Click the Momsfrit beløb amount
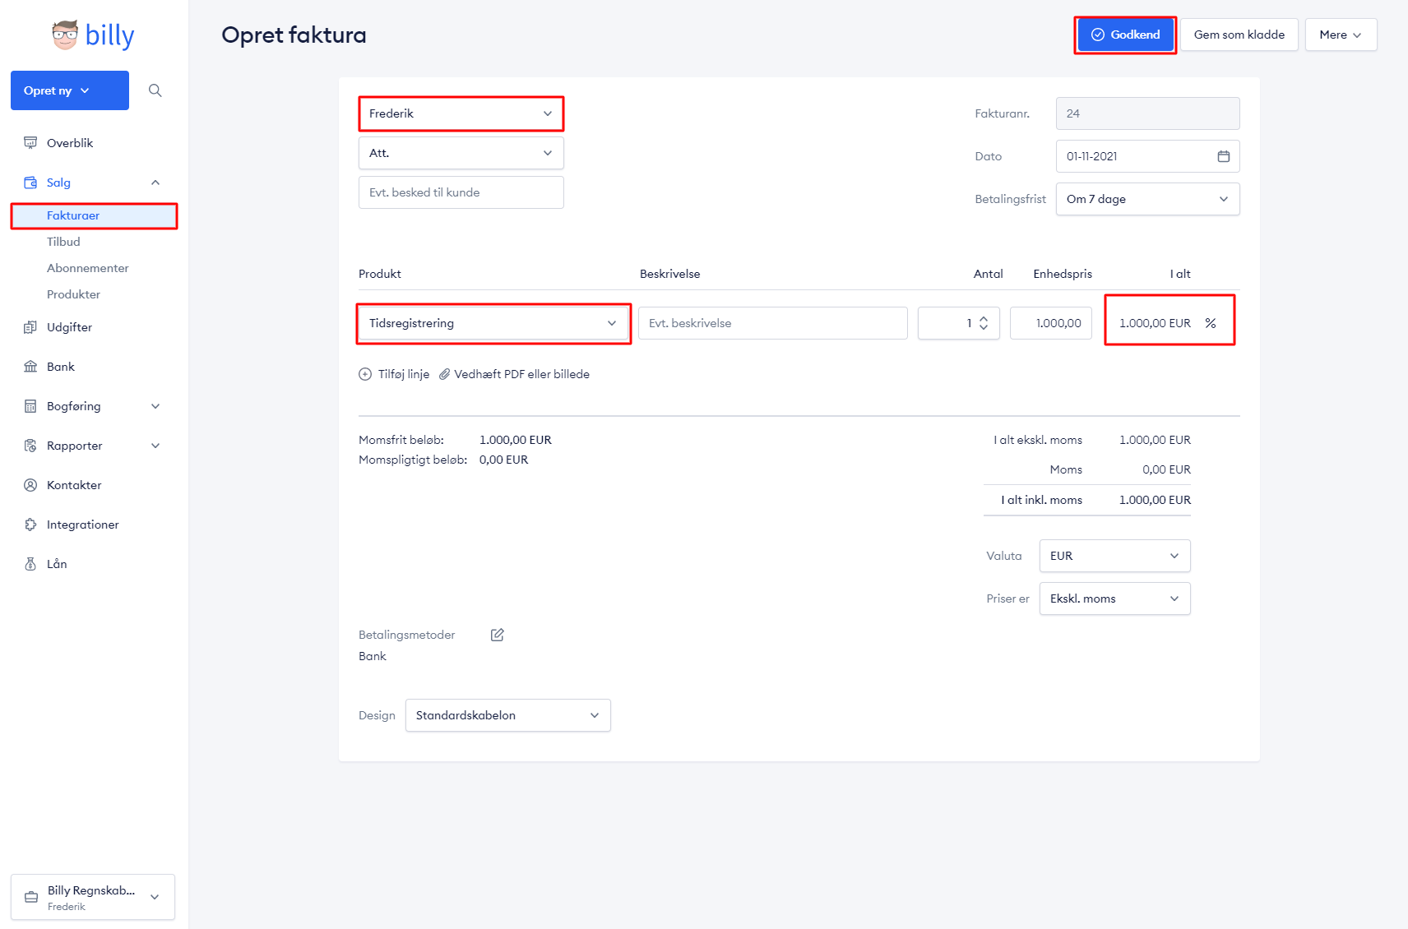 click(516, 440)
